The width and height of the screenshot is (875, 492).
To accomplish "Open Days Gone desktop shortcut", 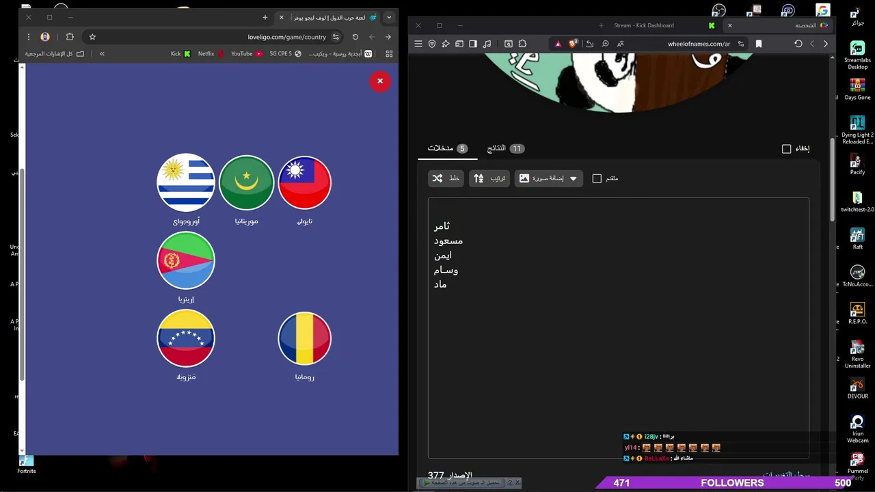I will [x=857, y=90].
